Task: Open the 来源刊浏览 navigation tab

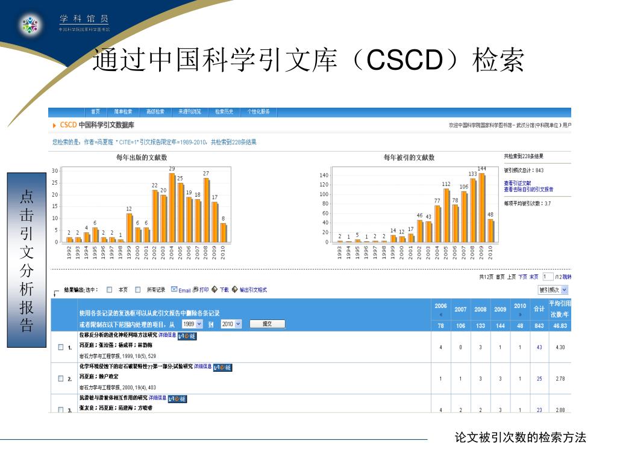Action: point(190,112)
